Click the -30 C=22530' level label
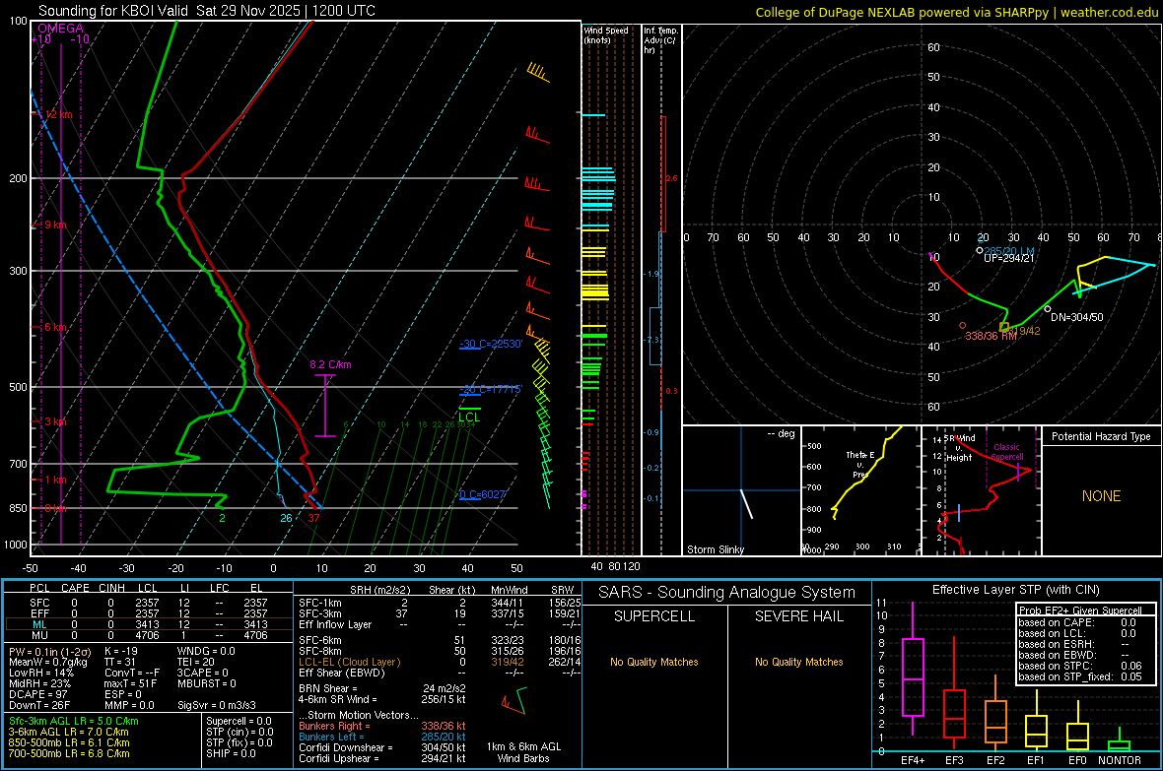 490,344
